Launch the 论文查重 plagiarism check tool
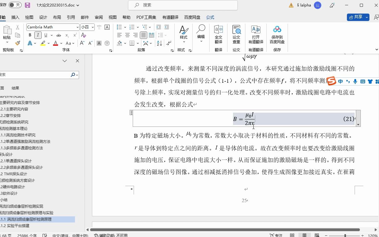The width and height of the screenshot is (379, 237). [236, 34]
